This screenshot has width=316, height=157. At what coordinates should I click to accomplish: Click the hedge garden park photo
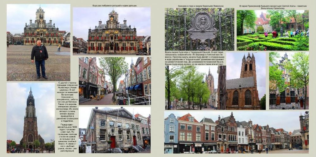[272, 30]
